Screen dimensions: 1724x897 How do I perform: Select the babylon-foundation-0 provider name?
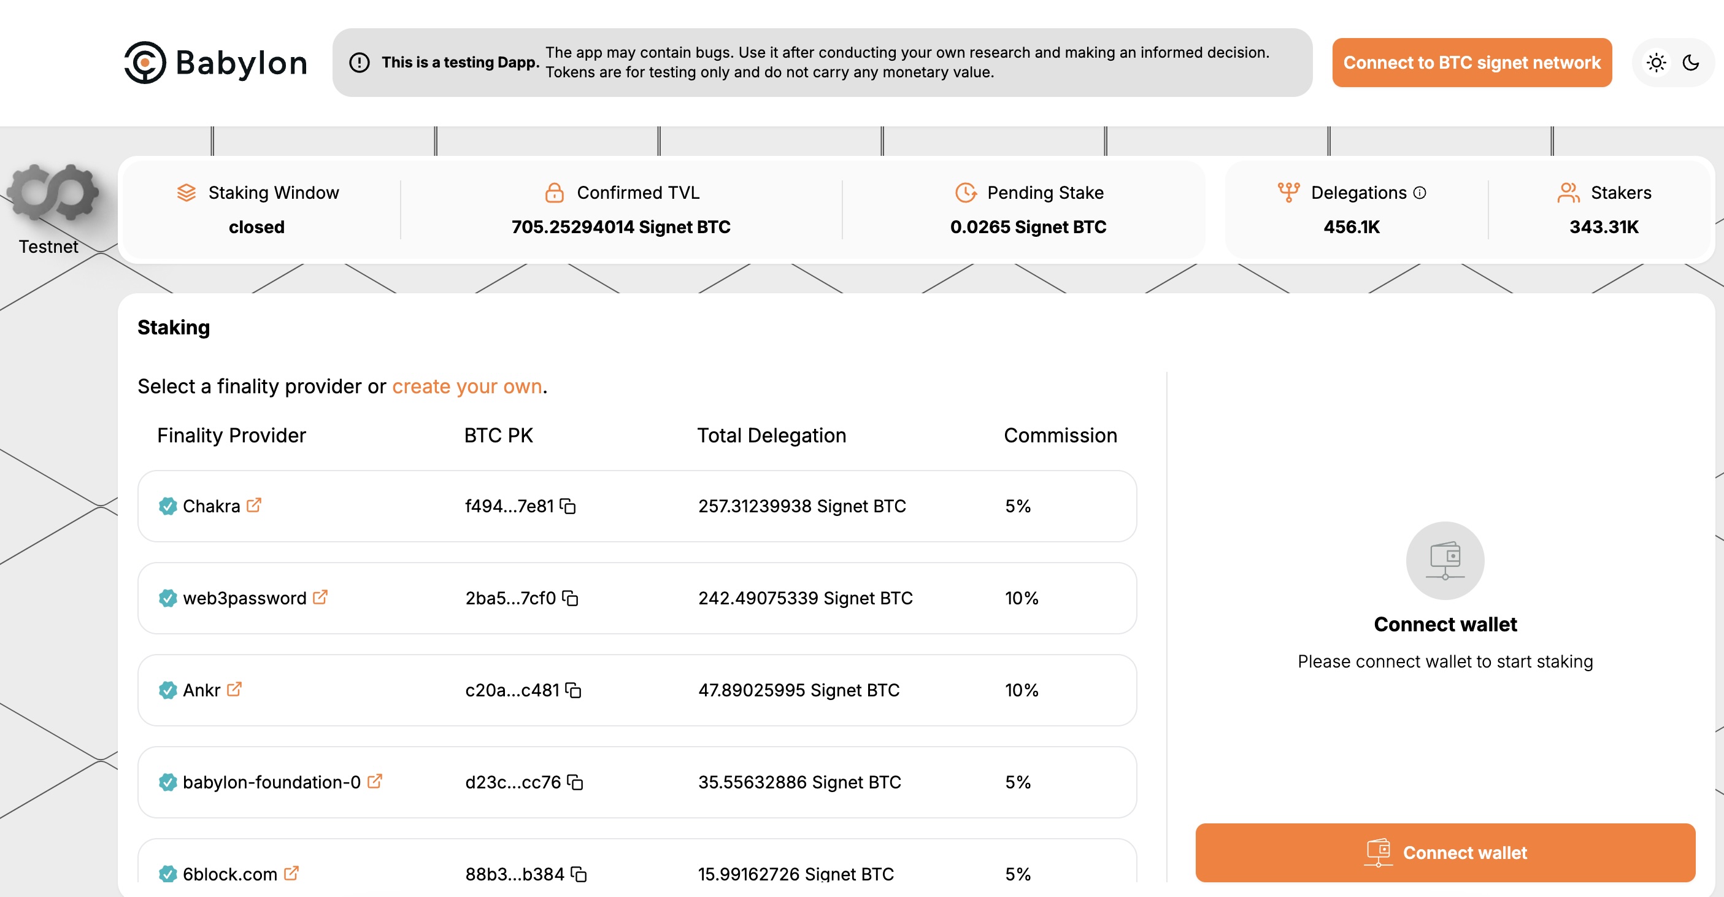pos(272,782)
